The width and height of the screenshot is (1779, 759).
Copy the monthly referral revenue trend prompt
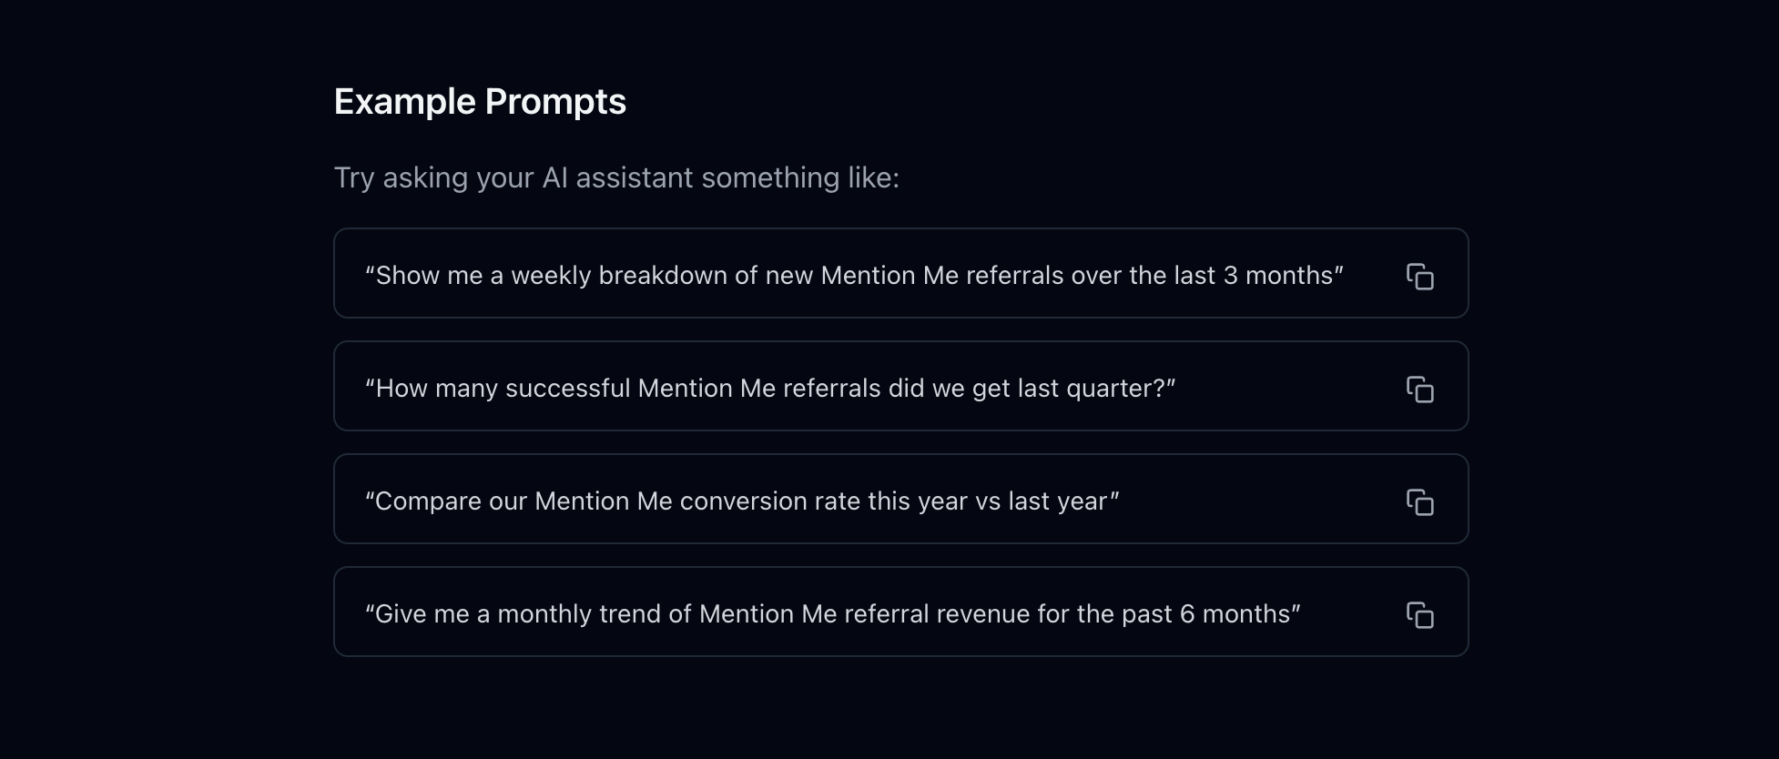click(1419, 615)
